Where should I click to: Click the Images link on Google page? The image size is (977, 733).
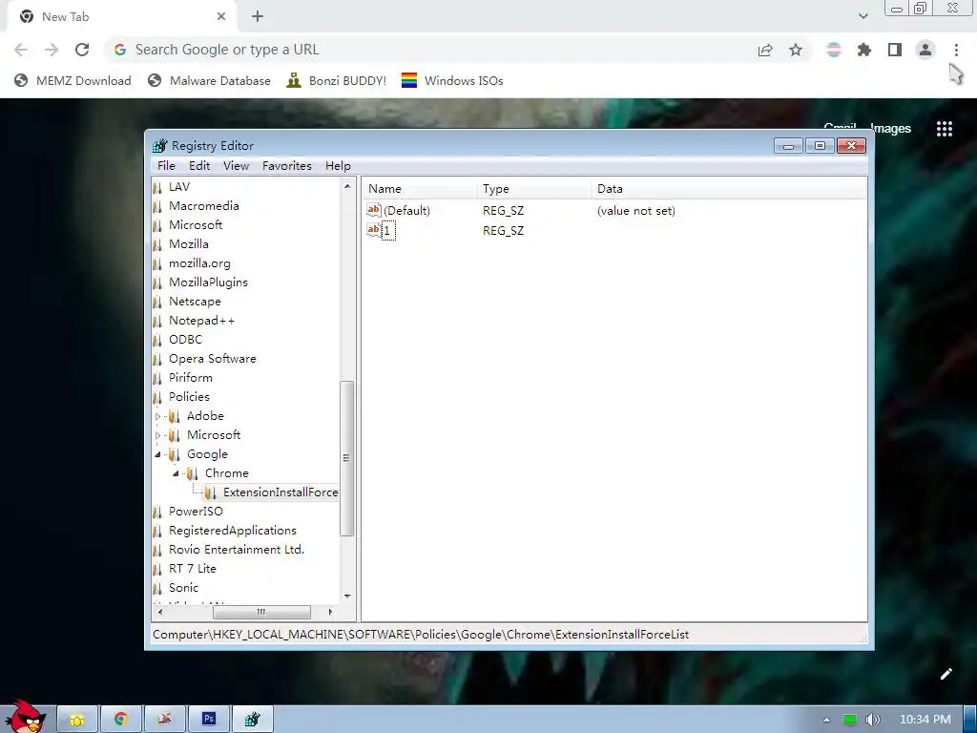tap(891, 129)
